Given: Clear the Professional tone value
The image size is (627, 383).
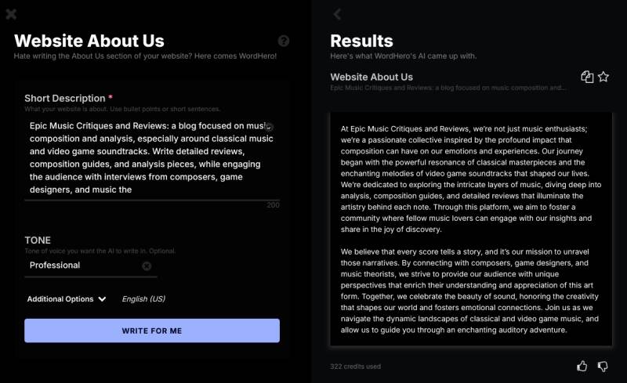Looking at the screenshot, I should [147, 266].
